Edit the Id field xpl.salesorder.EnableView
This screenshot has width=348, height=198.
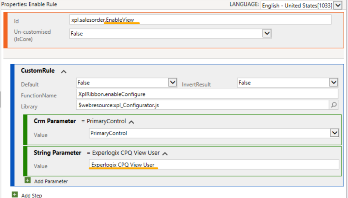pyautogui.click(x=200, y=20)
